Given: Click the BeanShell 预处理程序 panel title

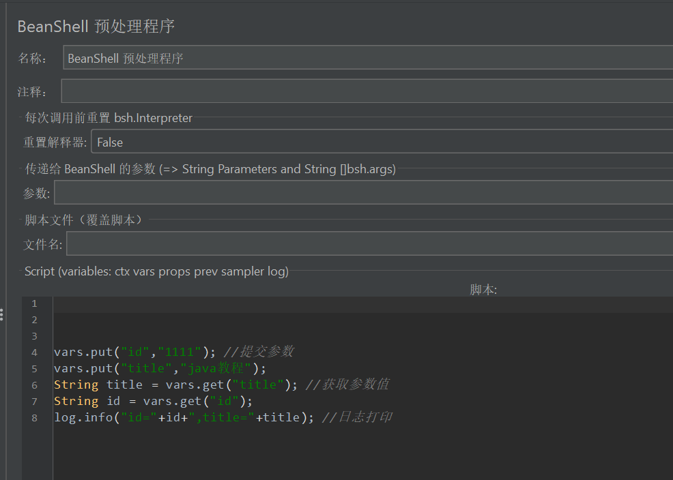Looking at the screenshot, I should 96,27.
